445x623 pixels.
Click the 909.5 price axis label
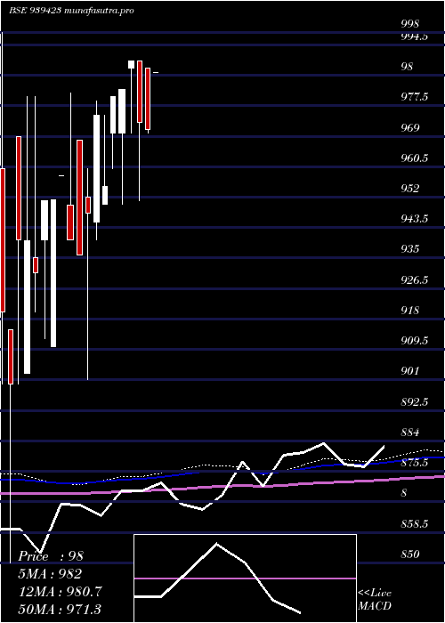[x=414, y=341]
